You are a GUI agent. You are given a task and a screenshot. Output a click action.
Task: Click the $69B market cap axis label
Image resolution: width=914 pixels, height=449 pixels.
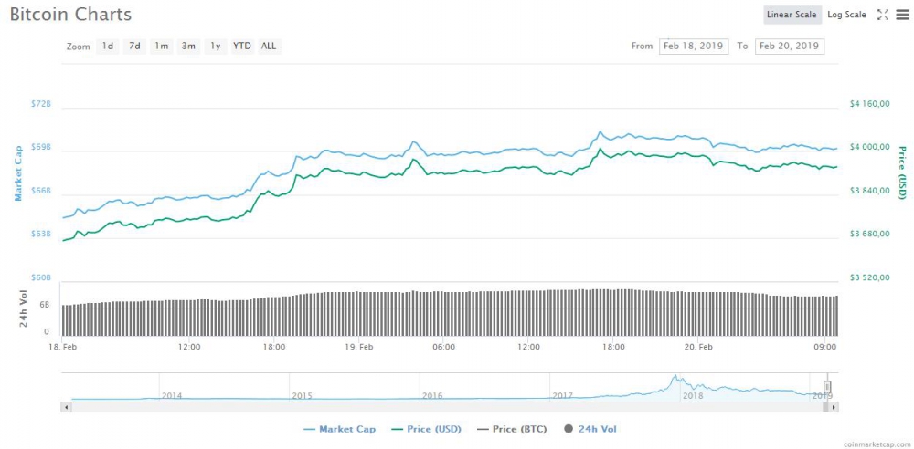click(41, 147)
